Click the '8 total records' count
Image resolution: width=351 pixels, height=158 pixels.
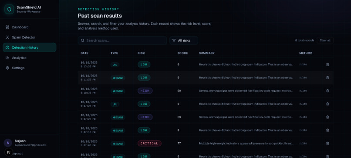click(x=304, y=40)
